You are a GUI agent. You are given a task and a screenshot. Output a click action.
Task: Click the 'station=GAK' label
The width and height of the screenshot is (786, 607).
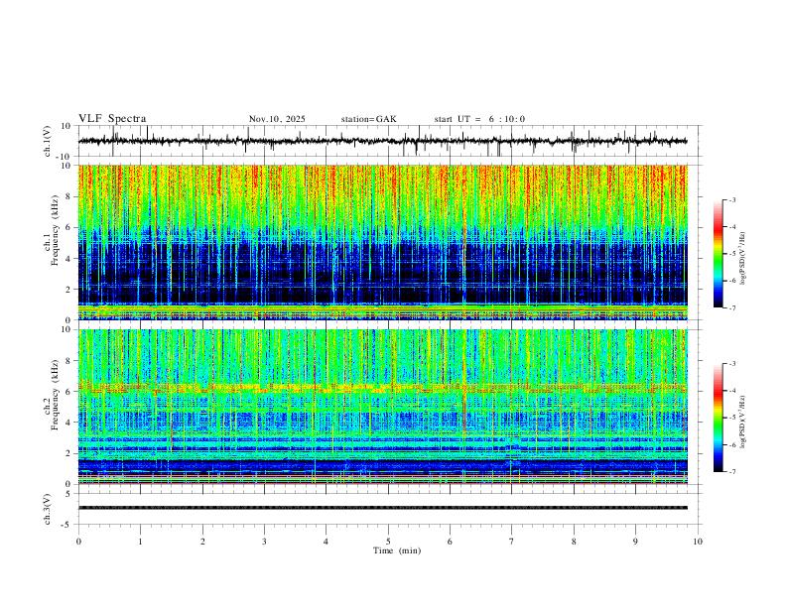368,119
